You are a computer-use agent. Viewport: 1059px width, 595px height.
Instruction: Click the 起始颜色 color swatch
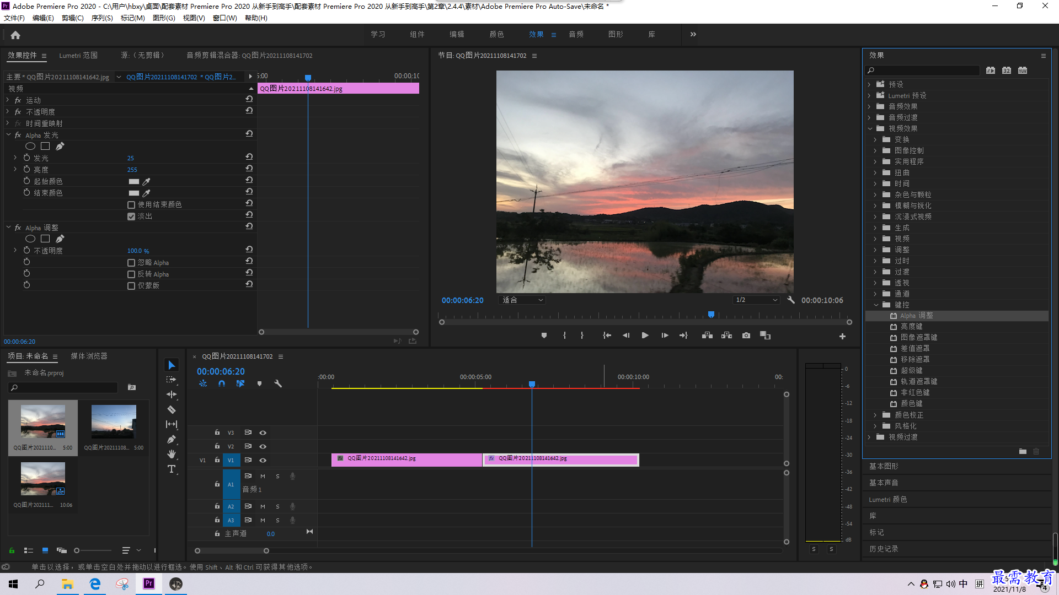pos(133,181)
